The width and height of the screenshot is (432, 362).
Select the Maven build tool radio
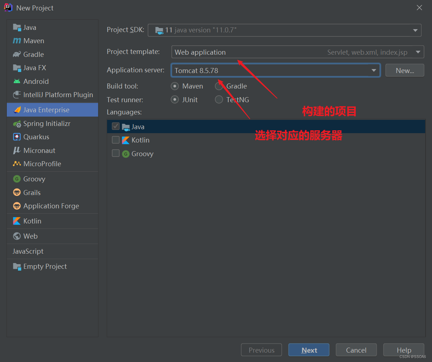[x=175, y=86]
